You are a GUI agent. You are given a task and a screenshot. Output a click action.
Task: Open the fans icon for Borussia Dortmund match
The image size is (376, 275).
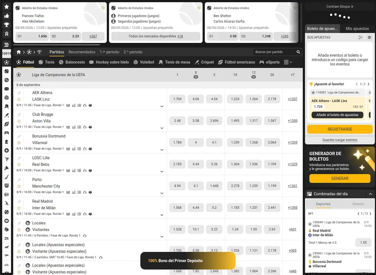[90, 148]
